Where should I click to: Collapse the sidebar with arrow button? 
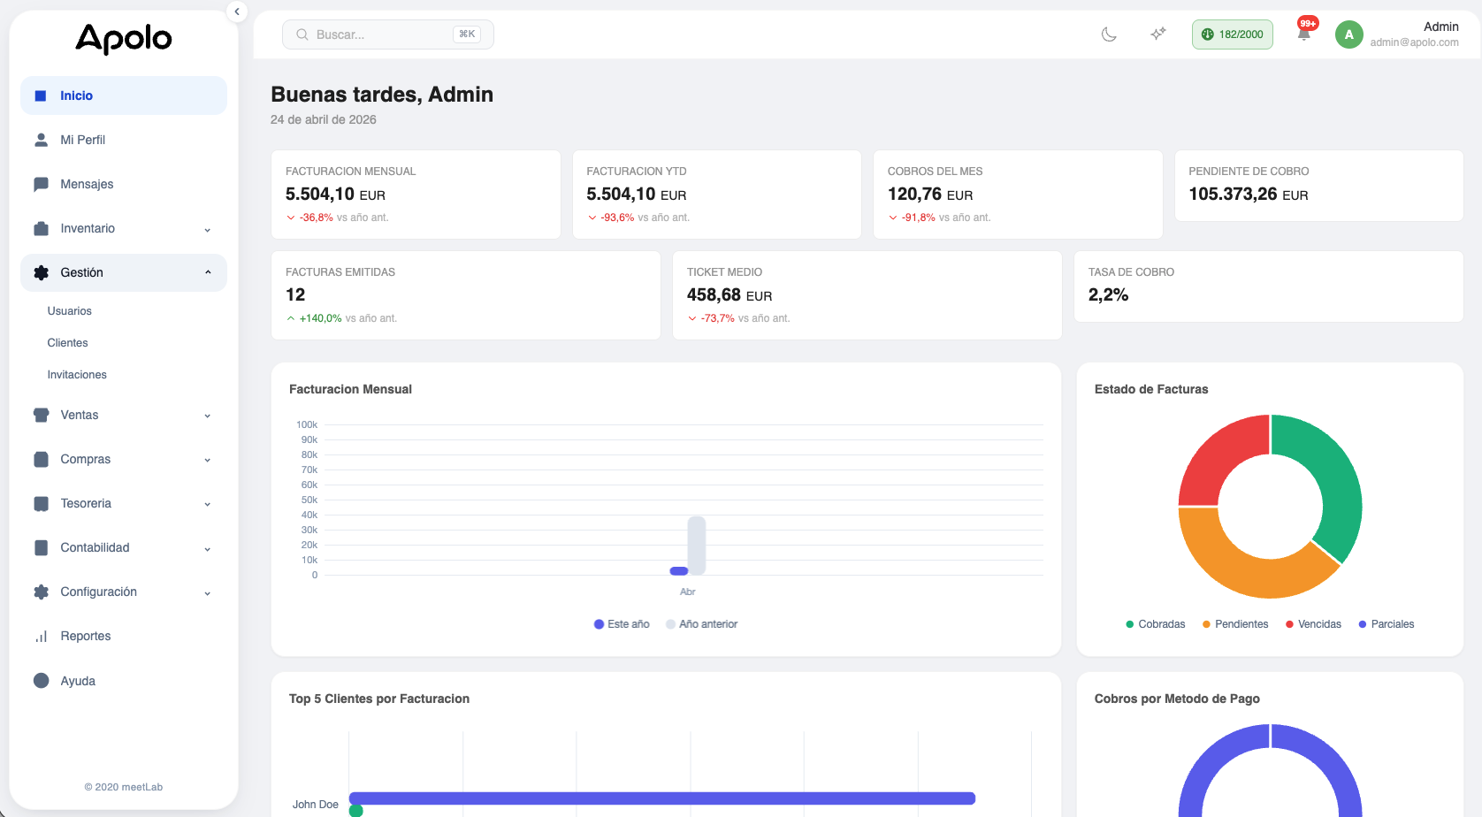(x=237, y=11)
